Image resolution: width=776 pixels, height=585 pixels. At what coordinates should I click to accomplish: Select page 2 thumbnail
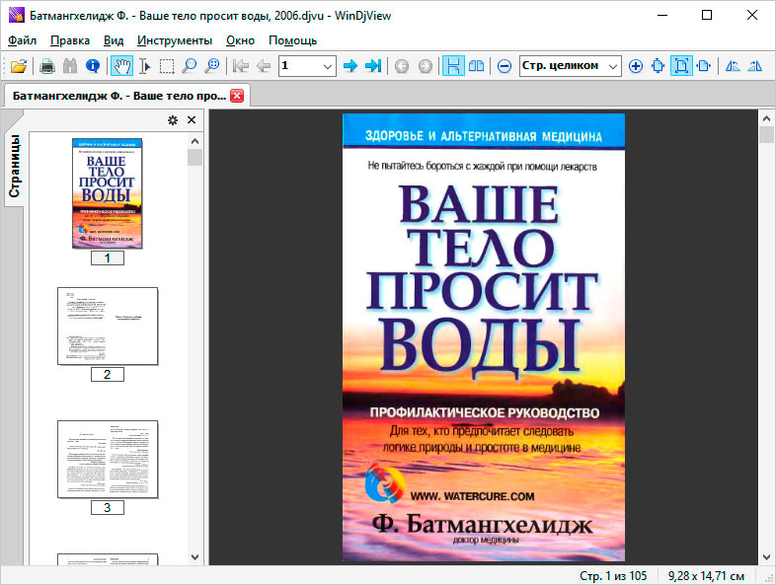[x=108, y=327]
